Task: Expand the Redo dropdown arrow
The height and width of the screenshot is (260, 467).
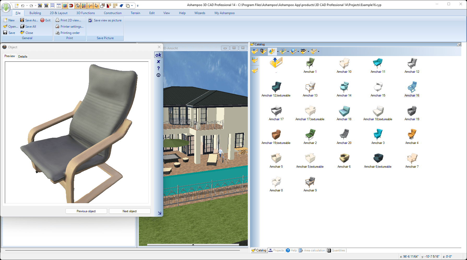Action: [36, 5]
